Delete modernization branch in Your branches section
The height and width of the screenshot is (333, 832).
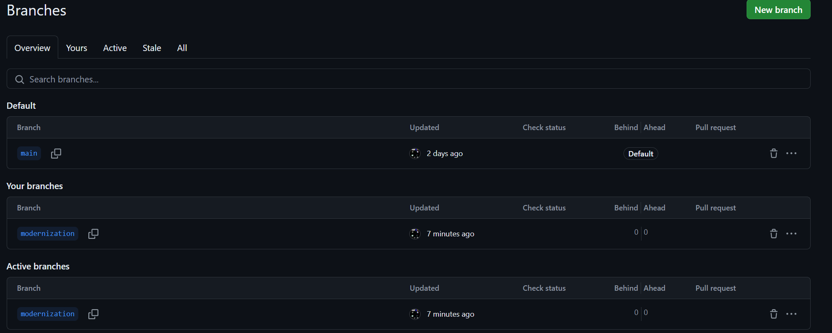(774, 234)
